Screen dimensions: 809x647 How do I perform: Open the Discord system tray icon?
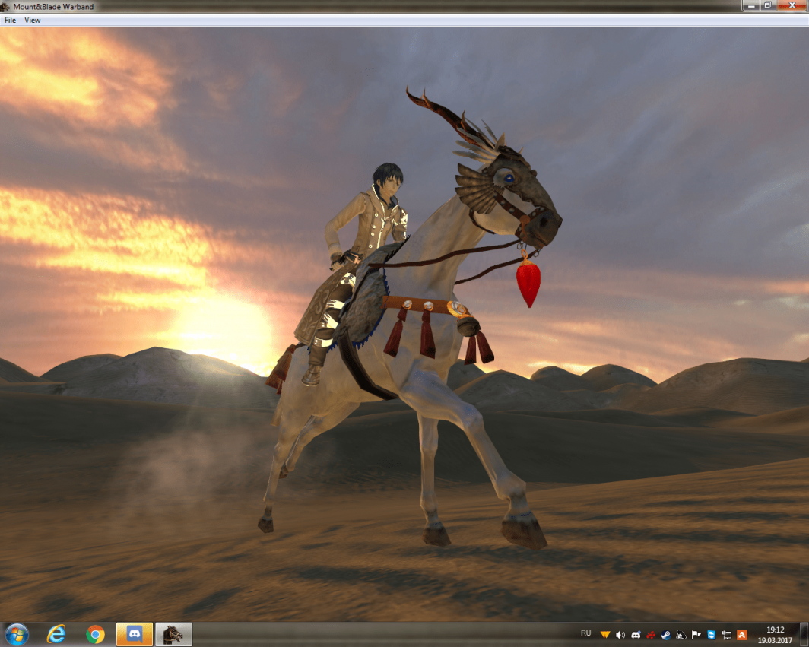click(x=636, y=634)
